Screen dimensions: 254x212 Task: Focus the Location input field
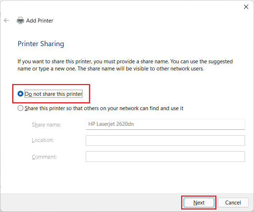tap(165, 140)
